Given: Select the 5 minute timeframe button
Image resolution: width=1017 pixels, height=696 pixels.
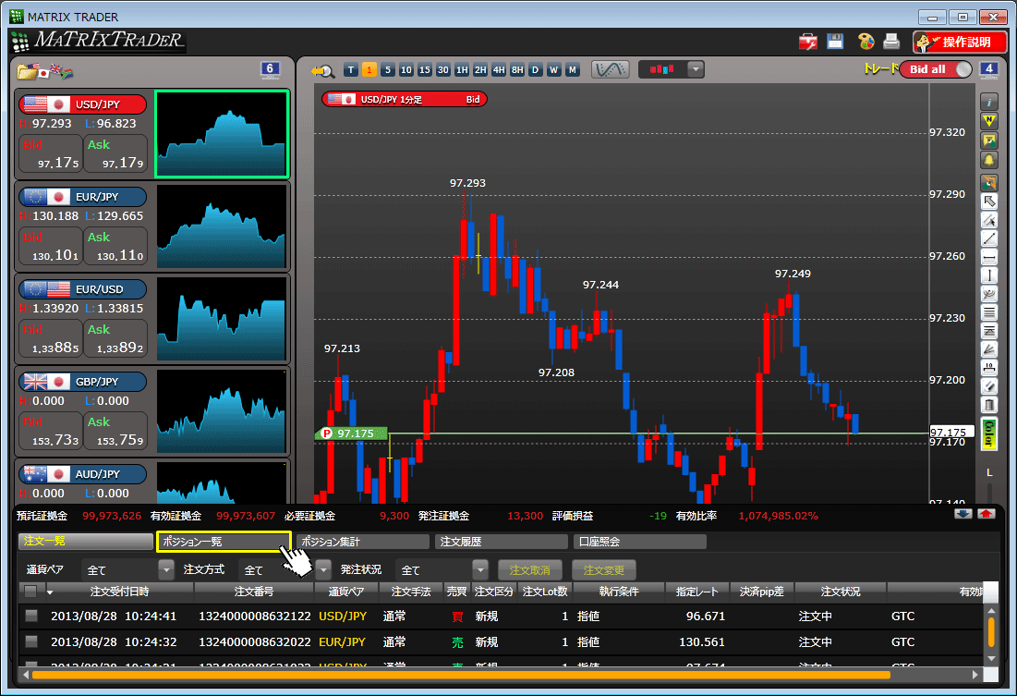Looking at the screenshot, I should point(388,69).
